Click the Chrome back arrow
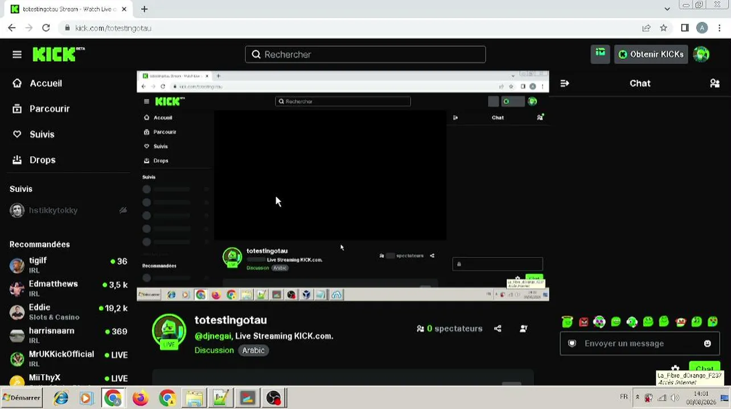This screenshot has width=731, height=409. 12,28
